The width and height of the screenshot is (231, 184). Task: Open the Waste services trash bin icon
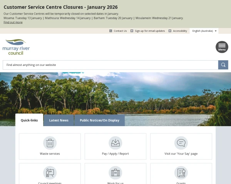pos(50,143)
